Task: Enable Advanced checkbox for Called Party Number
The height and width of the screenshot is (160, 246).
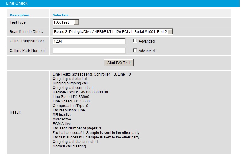Action: point(135,41)
